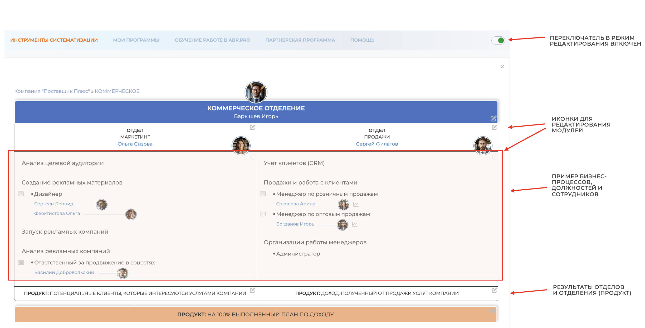645x328 pixels.
Task: Click edit icon on Коммерческое отделение header
Action: (x=493, y=119)
